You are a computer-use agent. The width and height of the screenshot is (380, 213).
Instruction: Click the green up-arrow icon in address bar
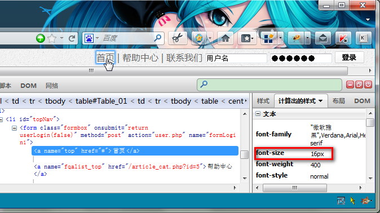point(41,38)
